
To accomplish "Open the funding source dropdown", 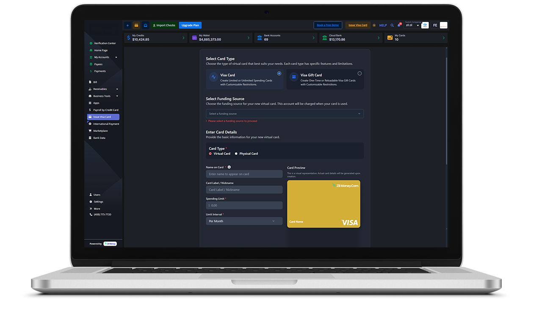I will 285,113.
